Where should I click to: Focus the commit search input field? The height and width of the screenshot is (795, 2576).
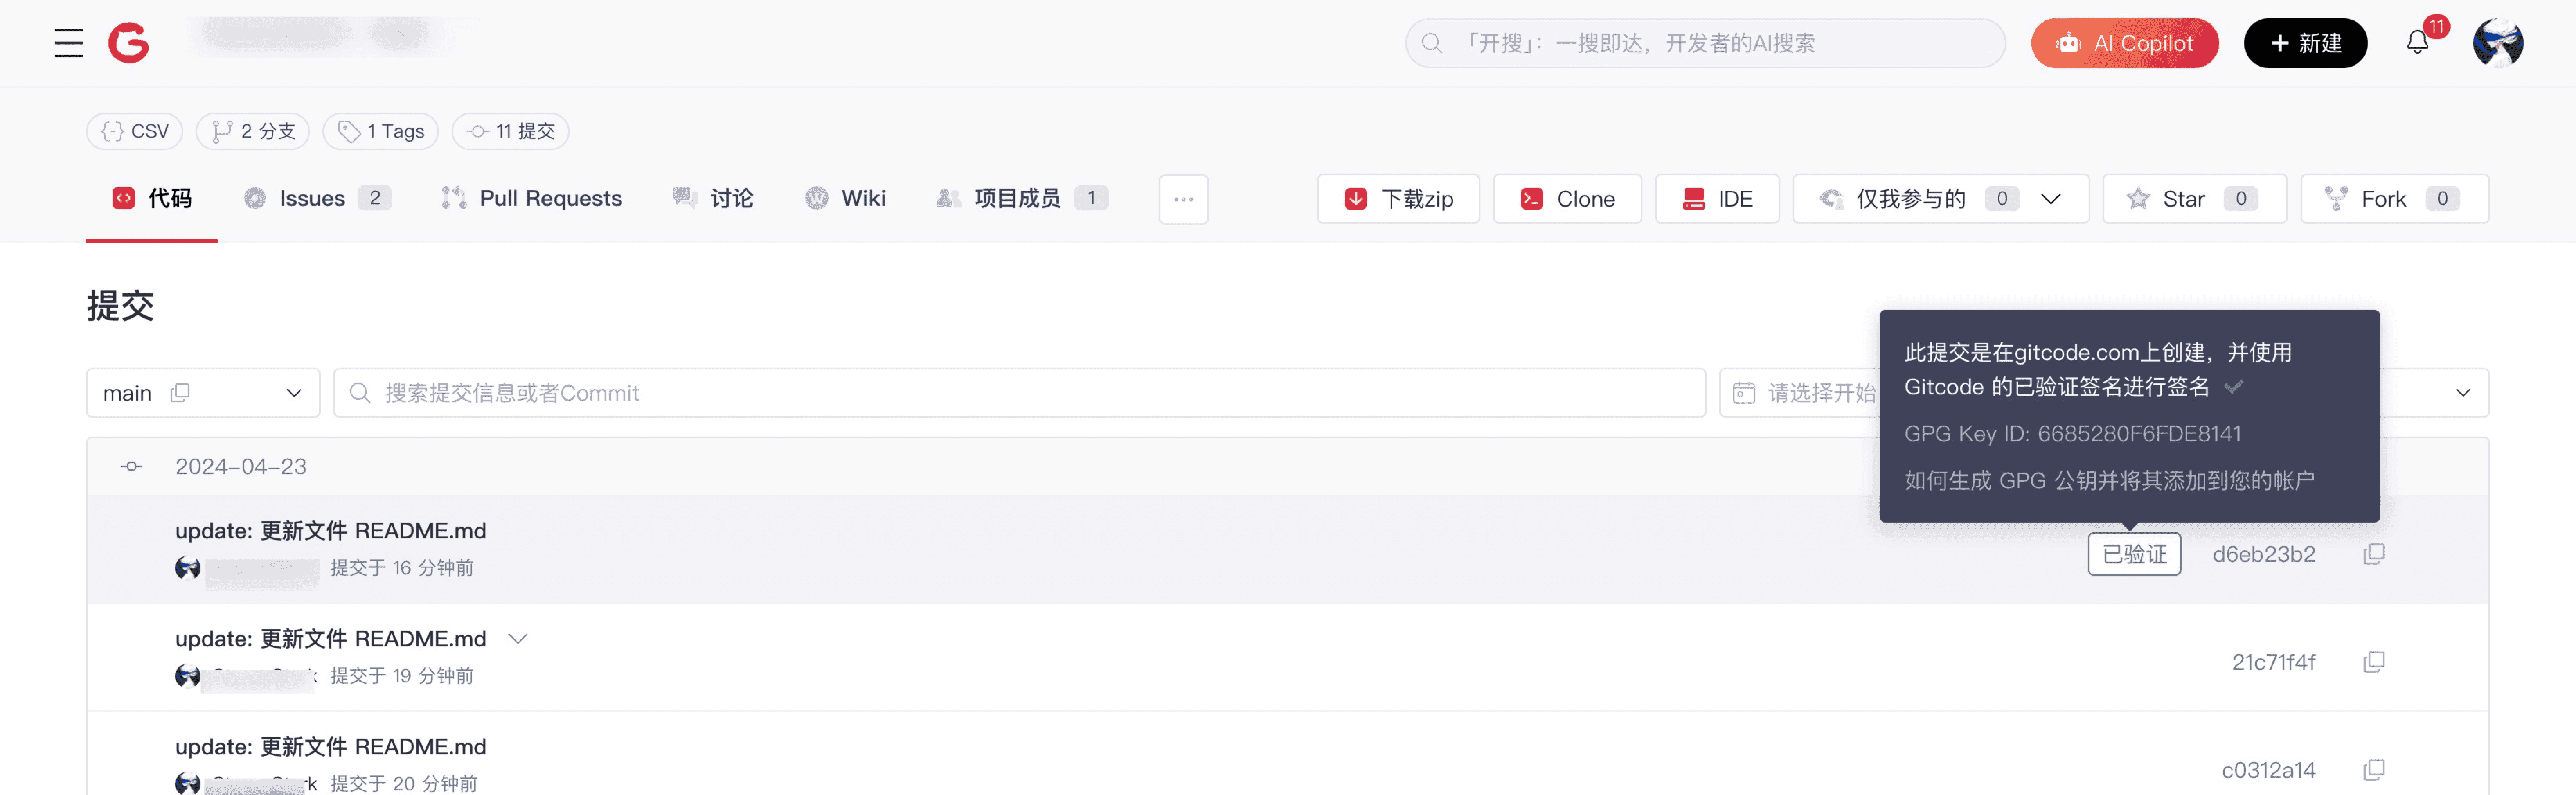pos(1020,393)
